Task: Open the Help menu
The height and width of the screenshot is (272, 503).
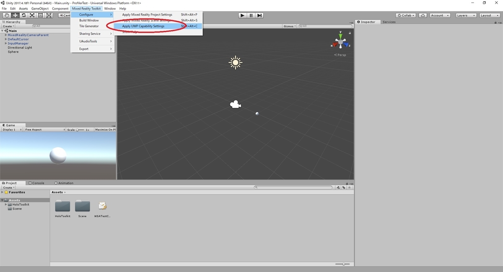Action: pos(122,8)
